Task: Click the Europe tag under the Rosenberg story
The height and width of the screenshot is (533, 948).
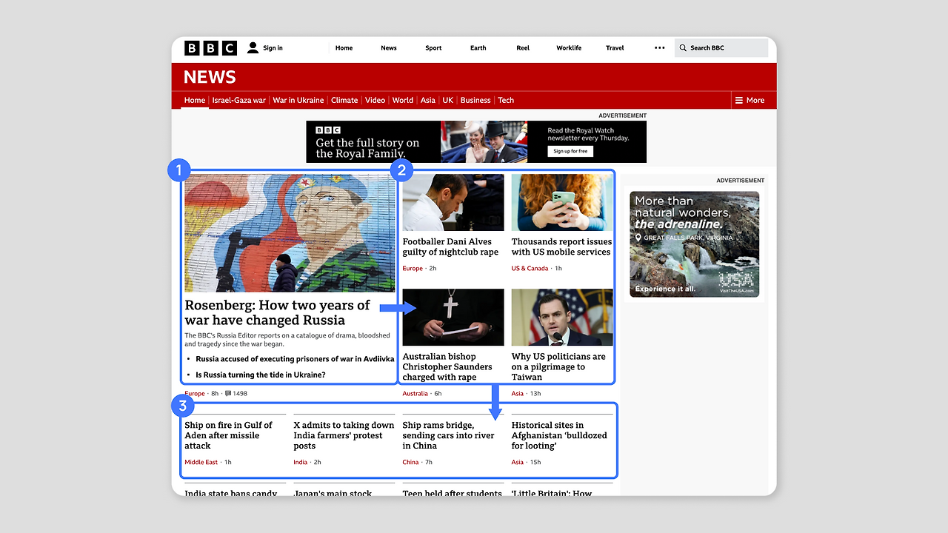Action: coord(195,394)
